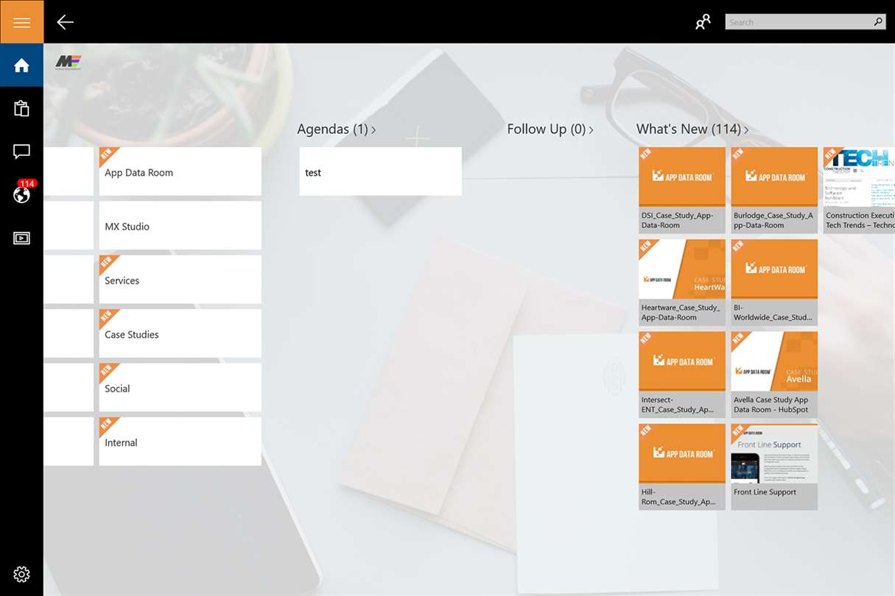Open Avella Case Study HubSpot thumbnail
Image resolution: width=895 pixels, height=596 pixels.
(774, 375)
